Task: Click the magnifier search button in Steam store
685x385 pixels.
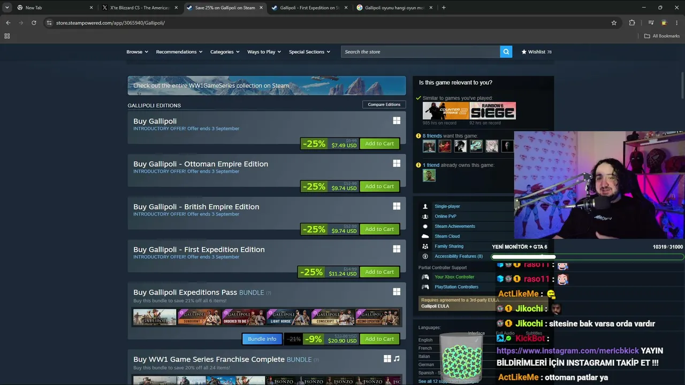Action: (x=506, y=52)
